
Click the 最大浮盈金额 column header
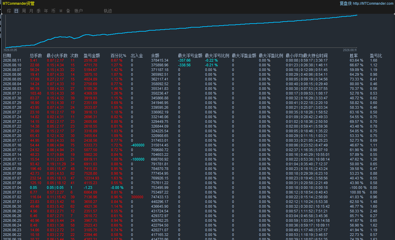tap(244, 56)
